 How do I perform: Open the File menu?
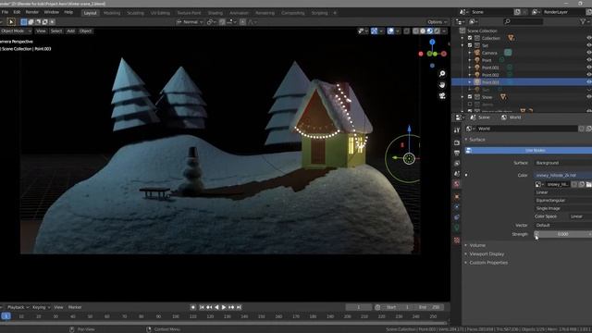pyautogui.click(x=5, y=12)
